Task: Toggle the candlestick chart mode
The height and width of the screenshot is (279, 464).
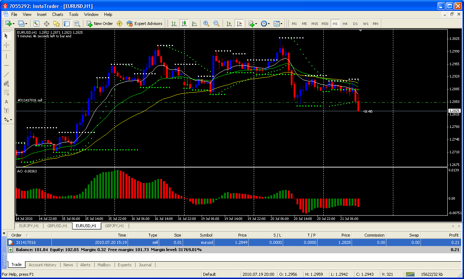Action: pos(184,24)
